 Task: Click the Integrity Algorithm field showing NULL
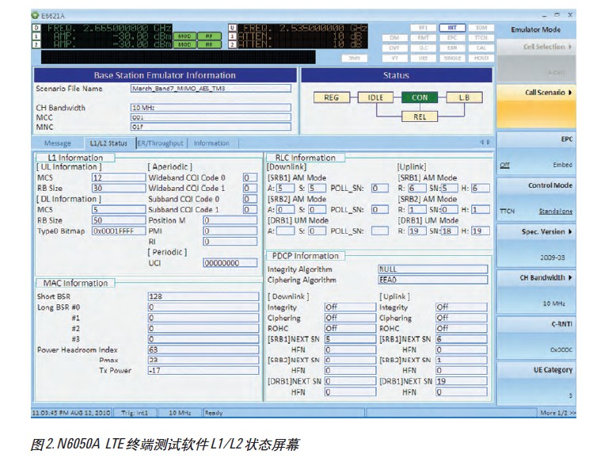pos(433,269)
